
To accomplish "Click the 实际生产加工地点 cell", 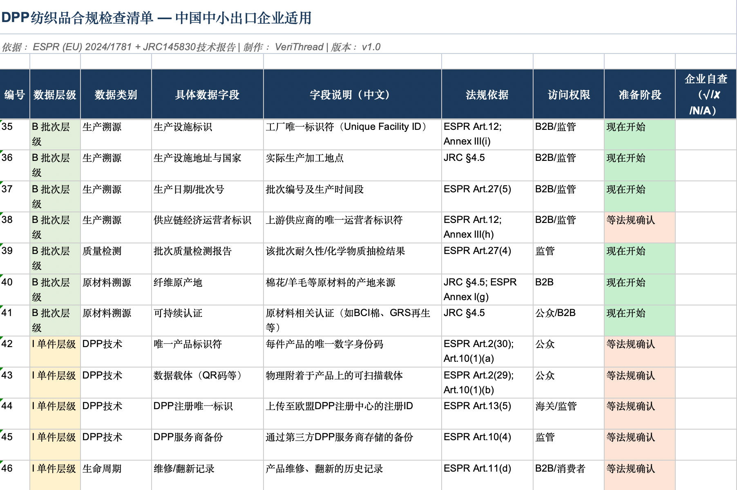I will 353,165.
